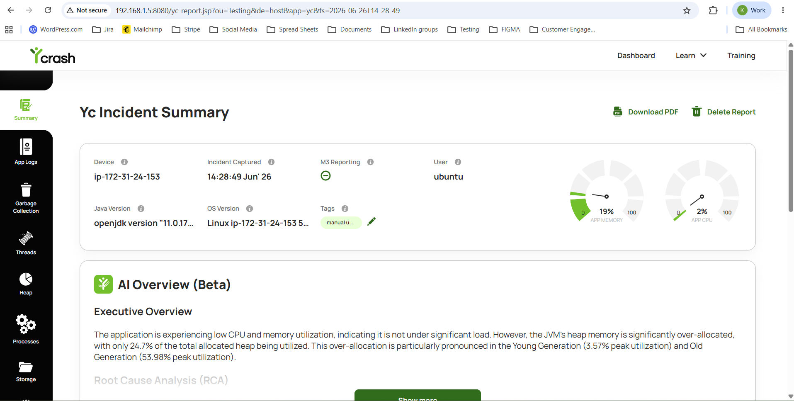Click the Java Version info icon
Image resolution: width=794 pixels, height=401 pixels.
[x=141, y=209]
